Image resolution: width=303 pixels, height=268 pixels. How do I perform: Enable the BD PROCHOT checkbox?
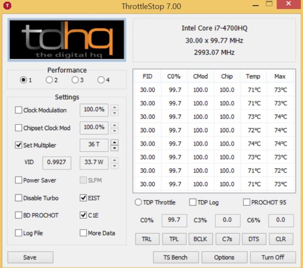pos(18,215)
